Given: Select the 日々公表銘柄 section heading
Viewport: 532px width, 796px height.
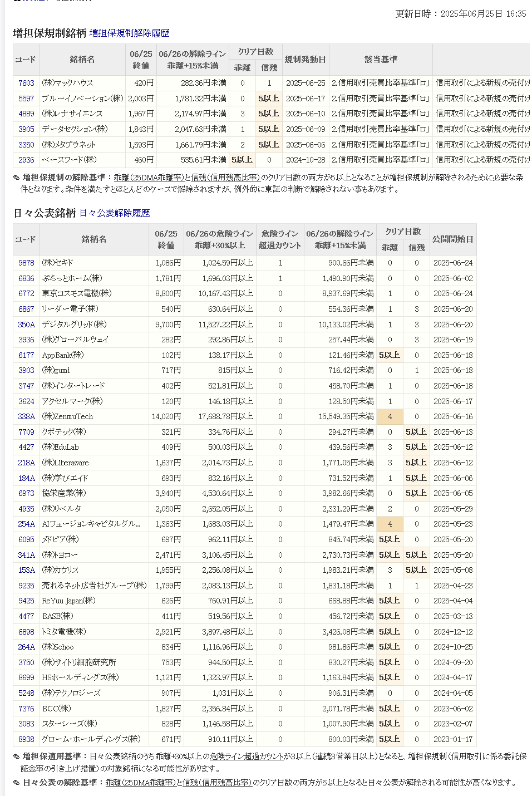Looking at the screenshot, I should [x=45, y=213].
